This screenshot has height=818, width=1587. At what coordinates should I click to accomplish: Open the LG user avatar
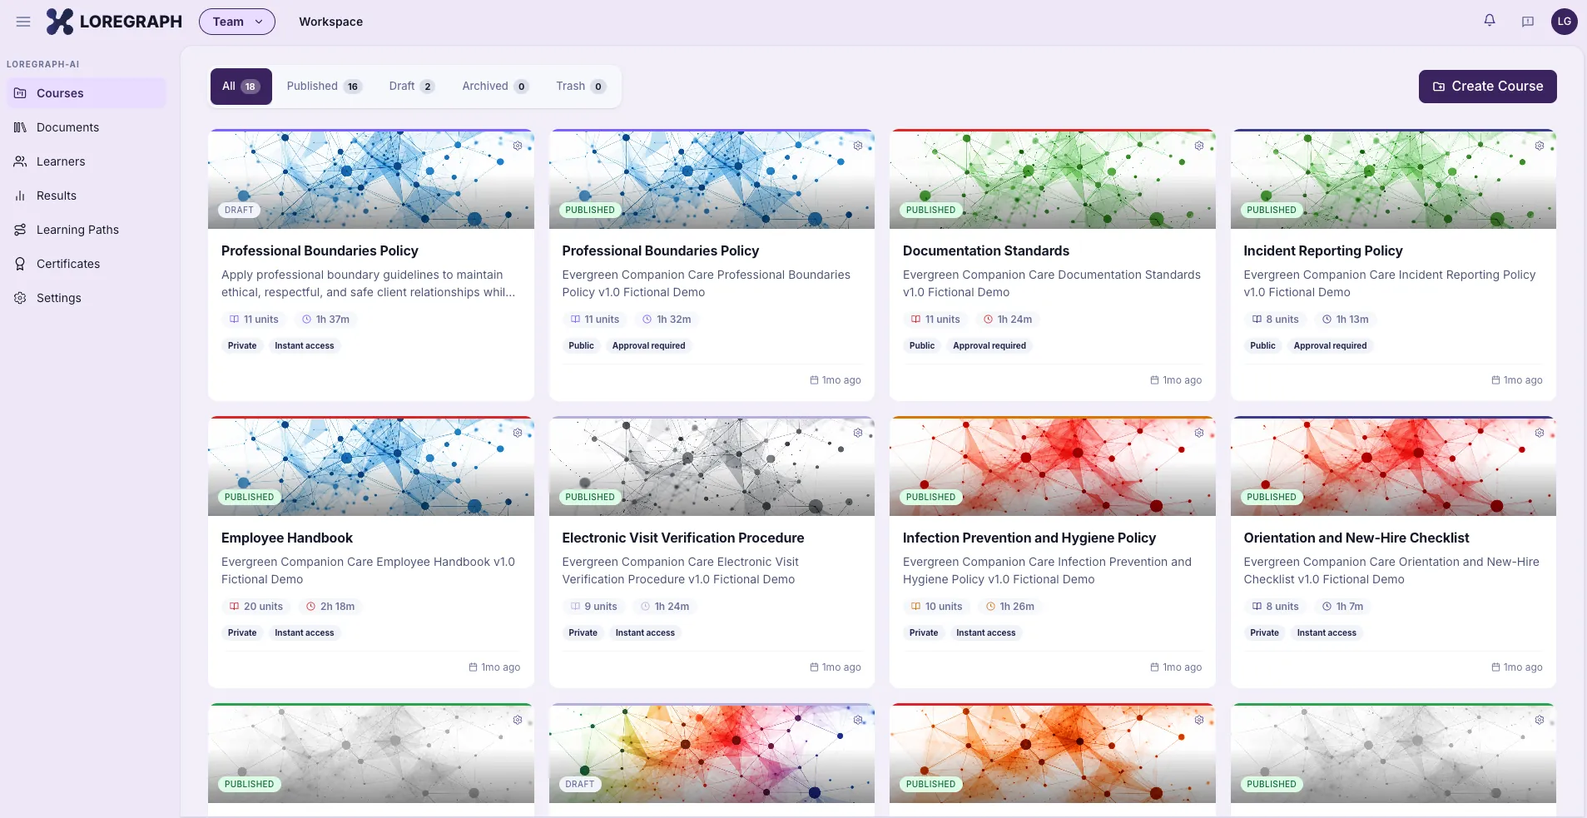click(x=1565, y=22)
